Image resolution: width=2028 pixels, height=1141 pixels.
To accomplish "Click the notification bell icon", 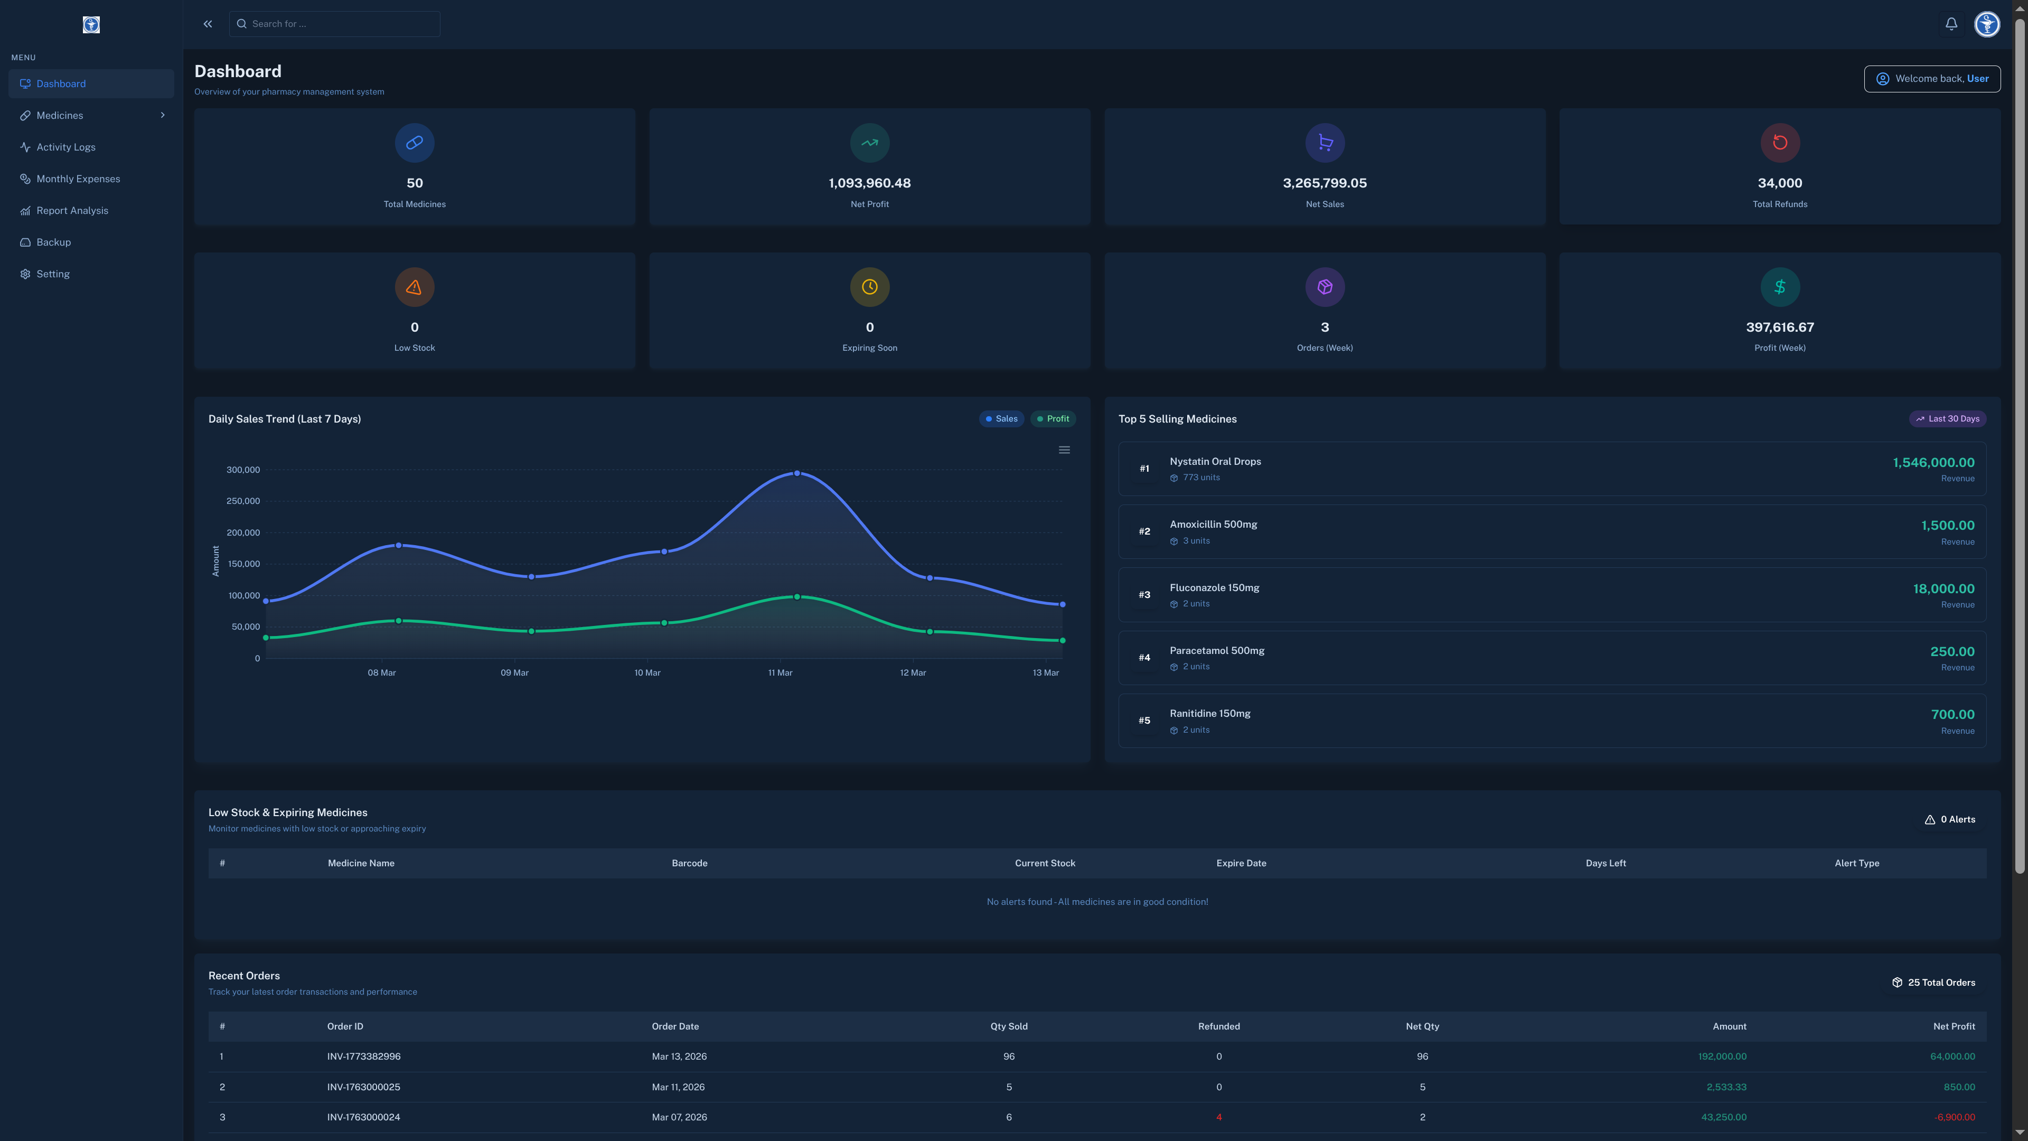I will [x=1951, y=24].
